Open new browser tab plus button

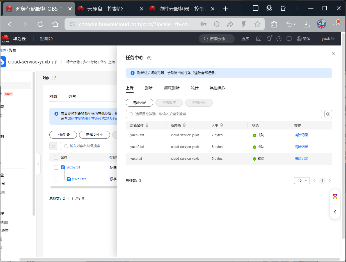tap(226, 9)
